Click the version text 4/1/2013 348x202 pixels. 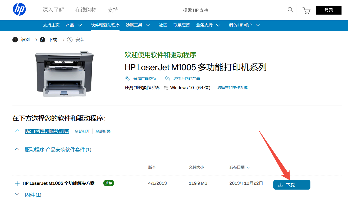pos(158,183)
